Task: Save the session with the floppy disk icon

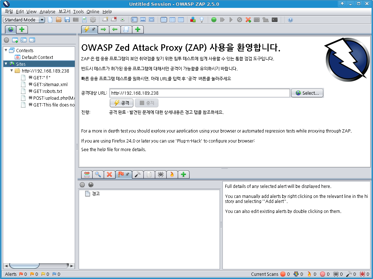Action: click(67, 20)
